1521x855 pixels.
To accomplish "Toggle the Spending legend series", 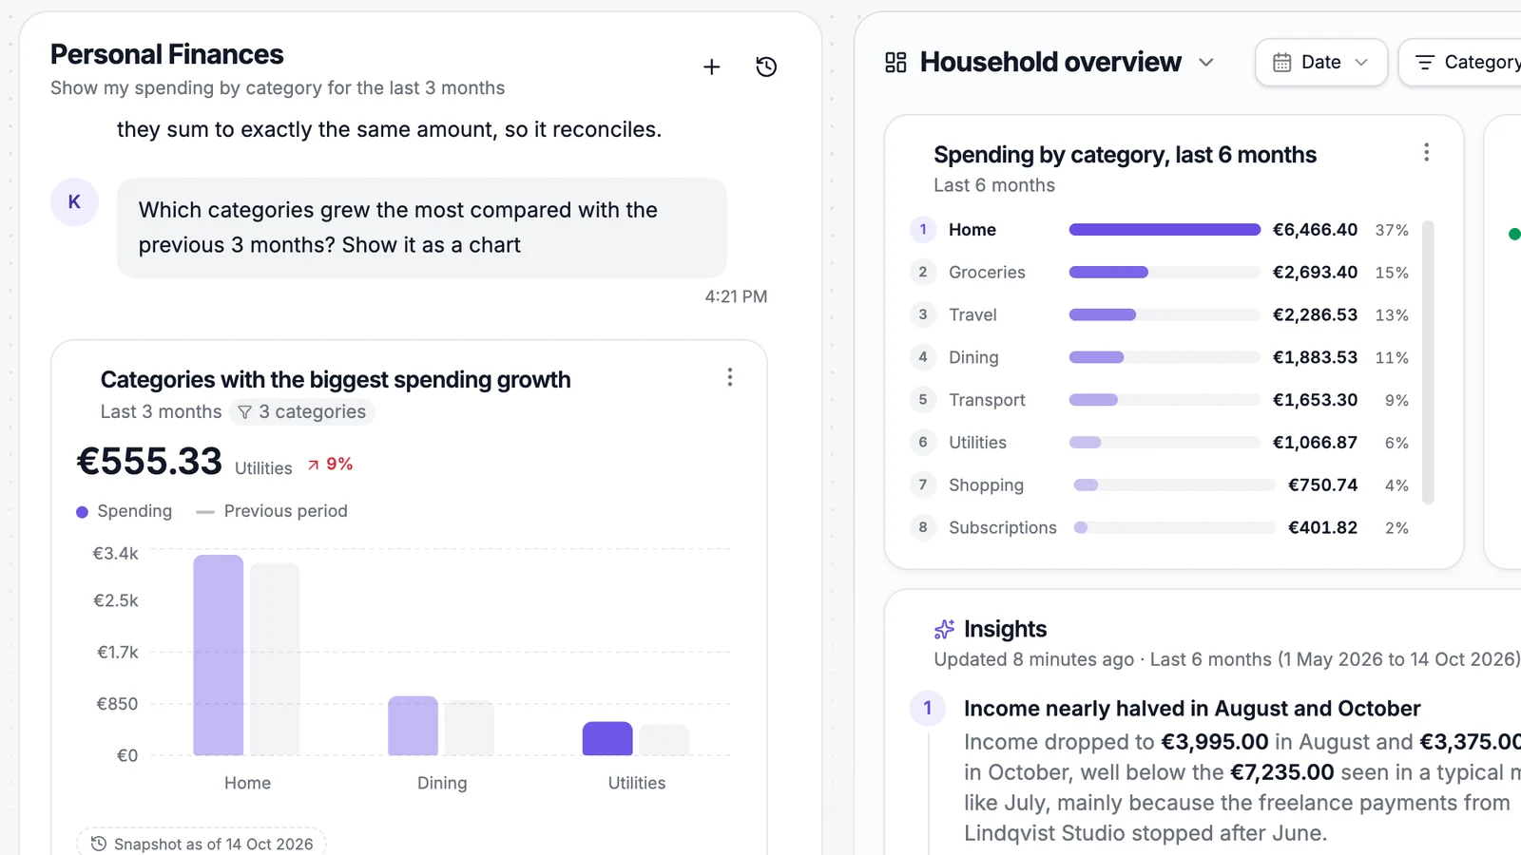I will pyautogui.click(x=125, y=511).
